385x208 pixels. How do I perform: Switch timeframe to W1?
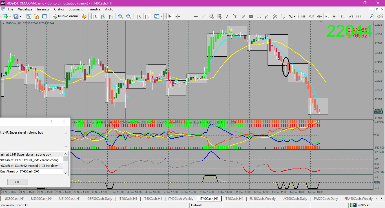(351, 16)
